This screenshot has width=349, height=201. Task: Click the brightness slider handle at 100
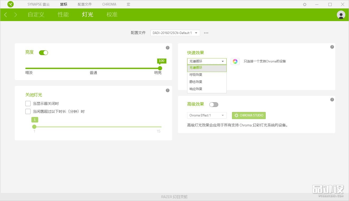[160, 68]
